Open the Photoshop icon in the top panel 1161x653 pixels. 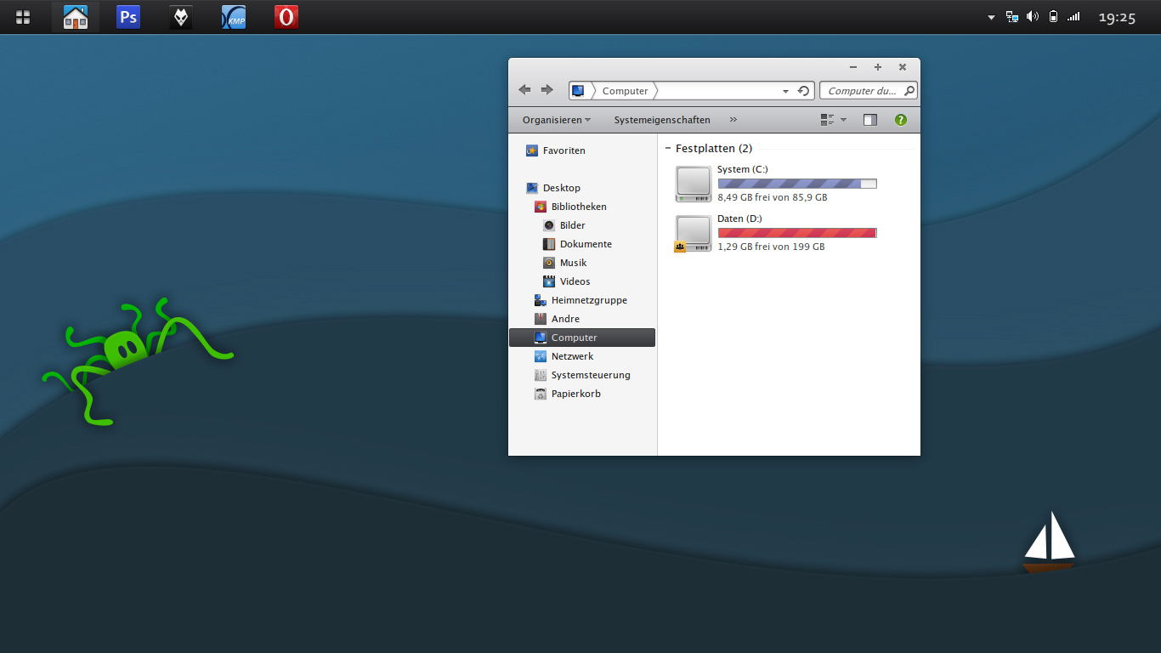(128, 17)
